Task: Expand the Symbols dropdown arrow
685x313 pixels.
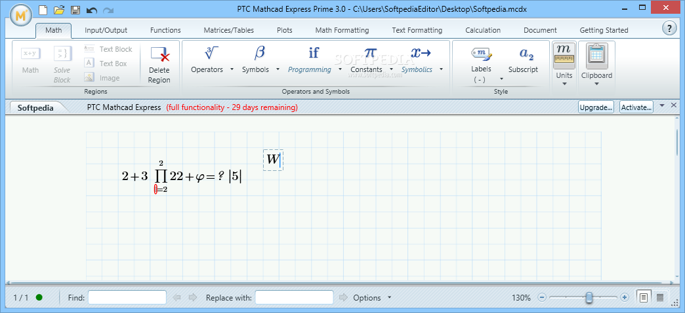Action: click(x=278, y=69)
